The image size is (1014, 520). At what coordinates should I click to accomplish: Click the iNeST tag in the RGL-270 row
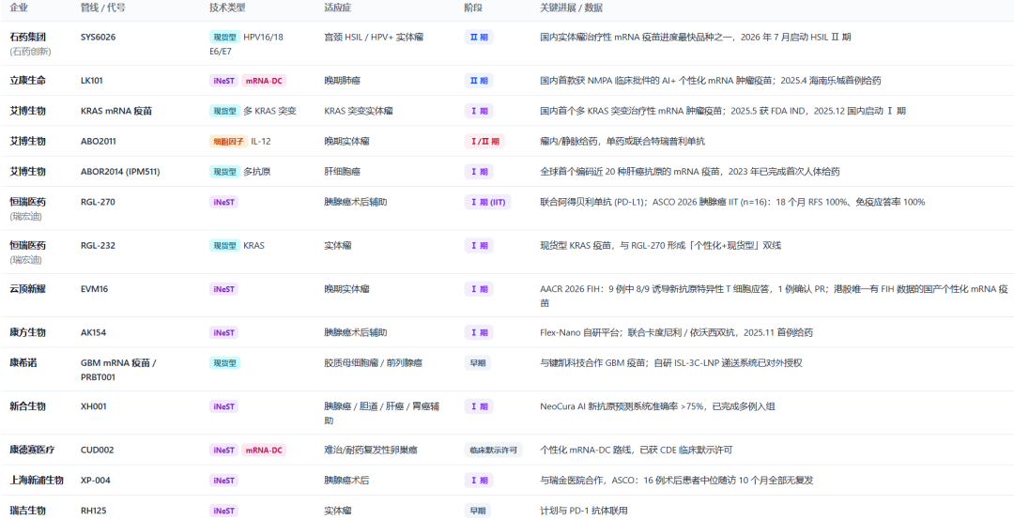(223, 202)
